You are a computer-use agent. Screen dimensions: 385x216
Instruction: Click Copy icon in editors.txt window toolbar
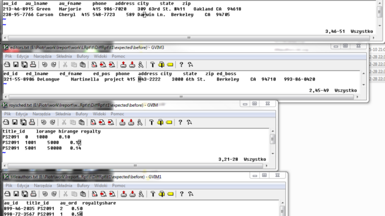click(x=73, y=65)
